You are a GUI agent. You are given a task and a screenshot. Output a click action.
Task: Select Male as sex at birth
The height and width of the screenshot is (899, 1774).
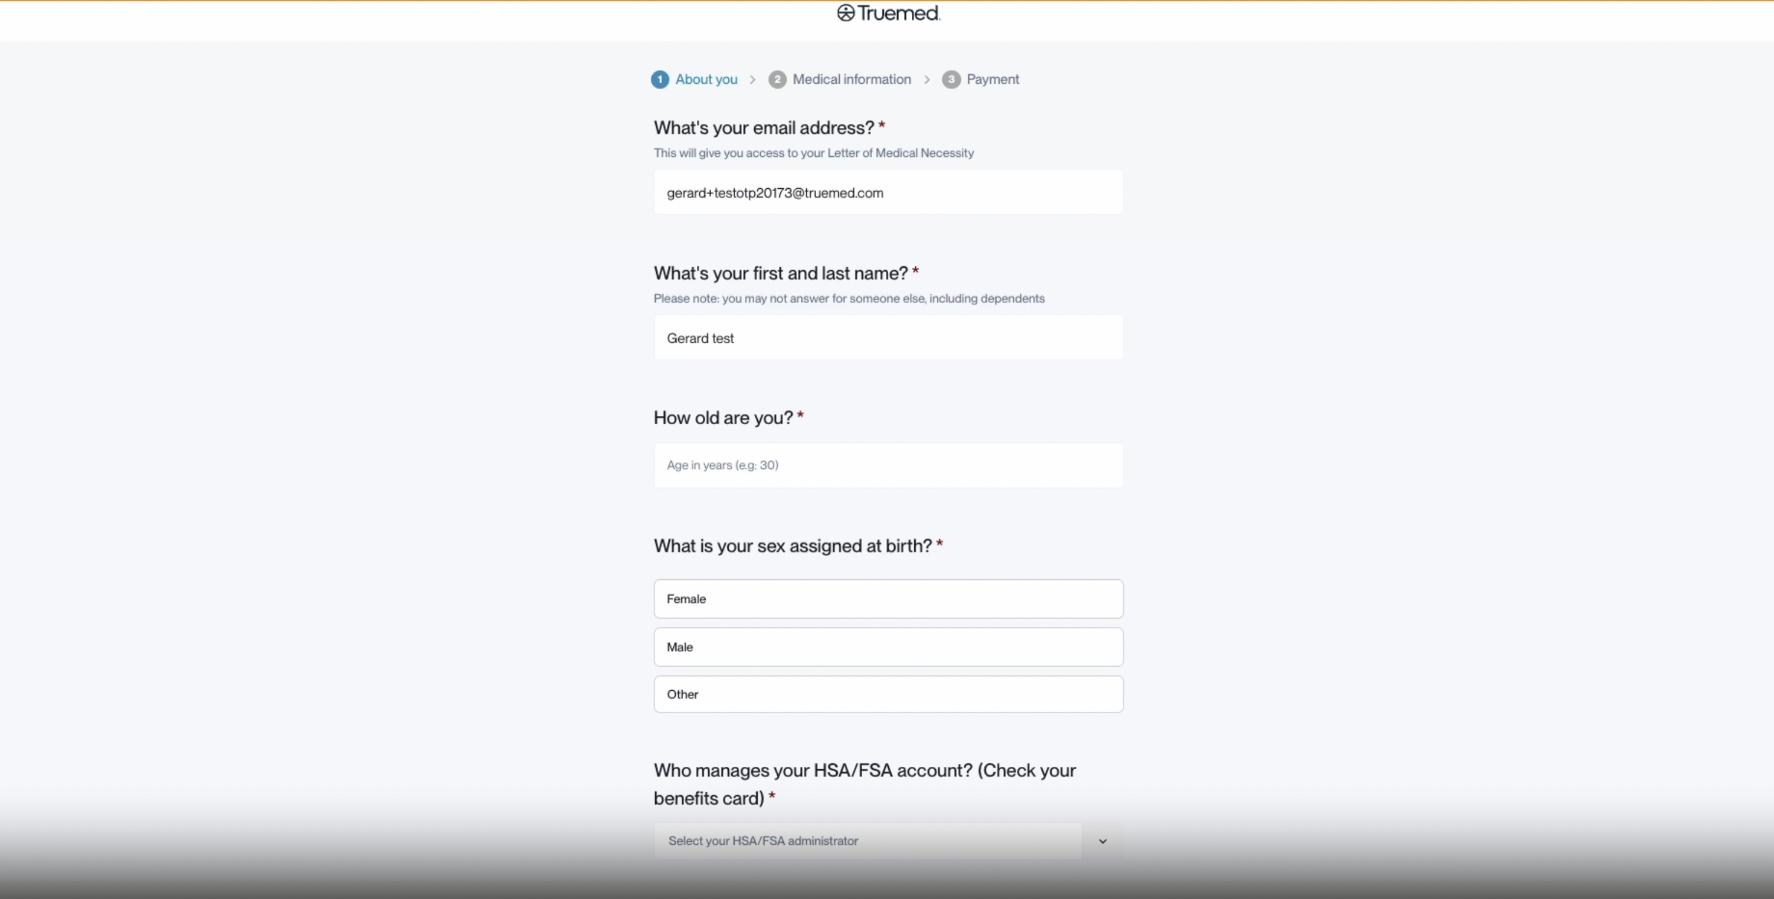(888, 647)
